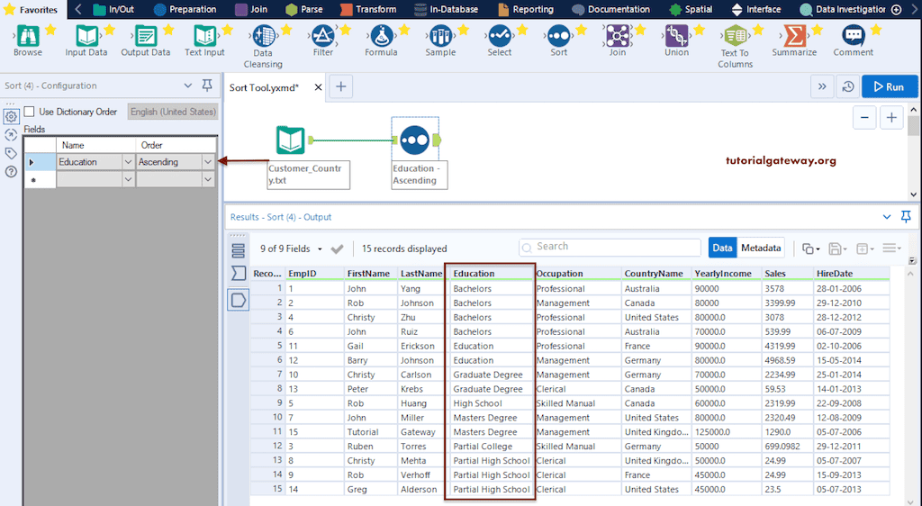
Task: Click the Sort node on canvas
Action: (414, 140)
